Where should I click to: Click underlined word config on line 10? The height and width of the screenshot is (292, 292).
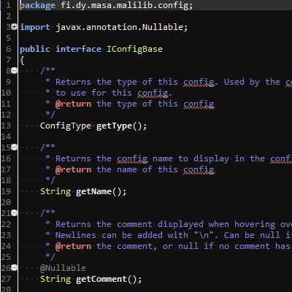coord(153,93)
